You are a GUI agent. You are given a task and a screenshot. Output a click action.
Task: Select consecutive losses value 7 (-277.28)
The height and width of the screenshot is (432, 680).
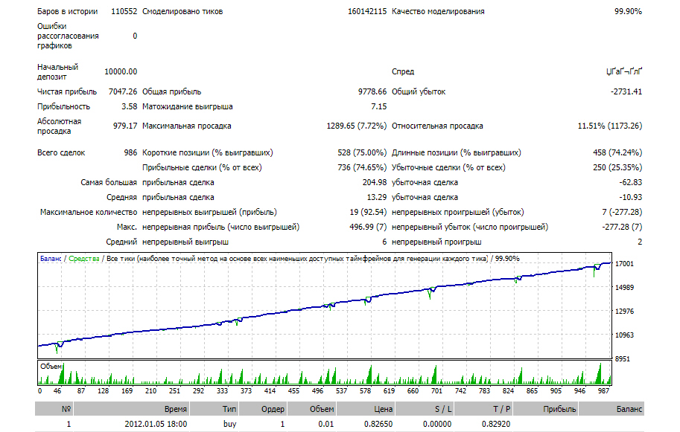click(622, 212)
